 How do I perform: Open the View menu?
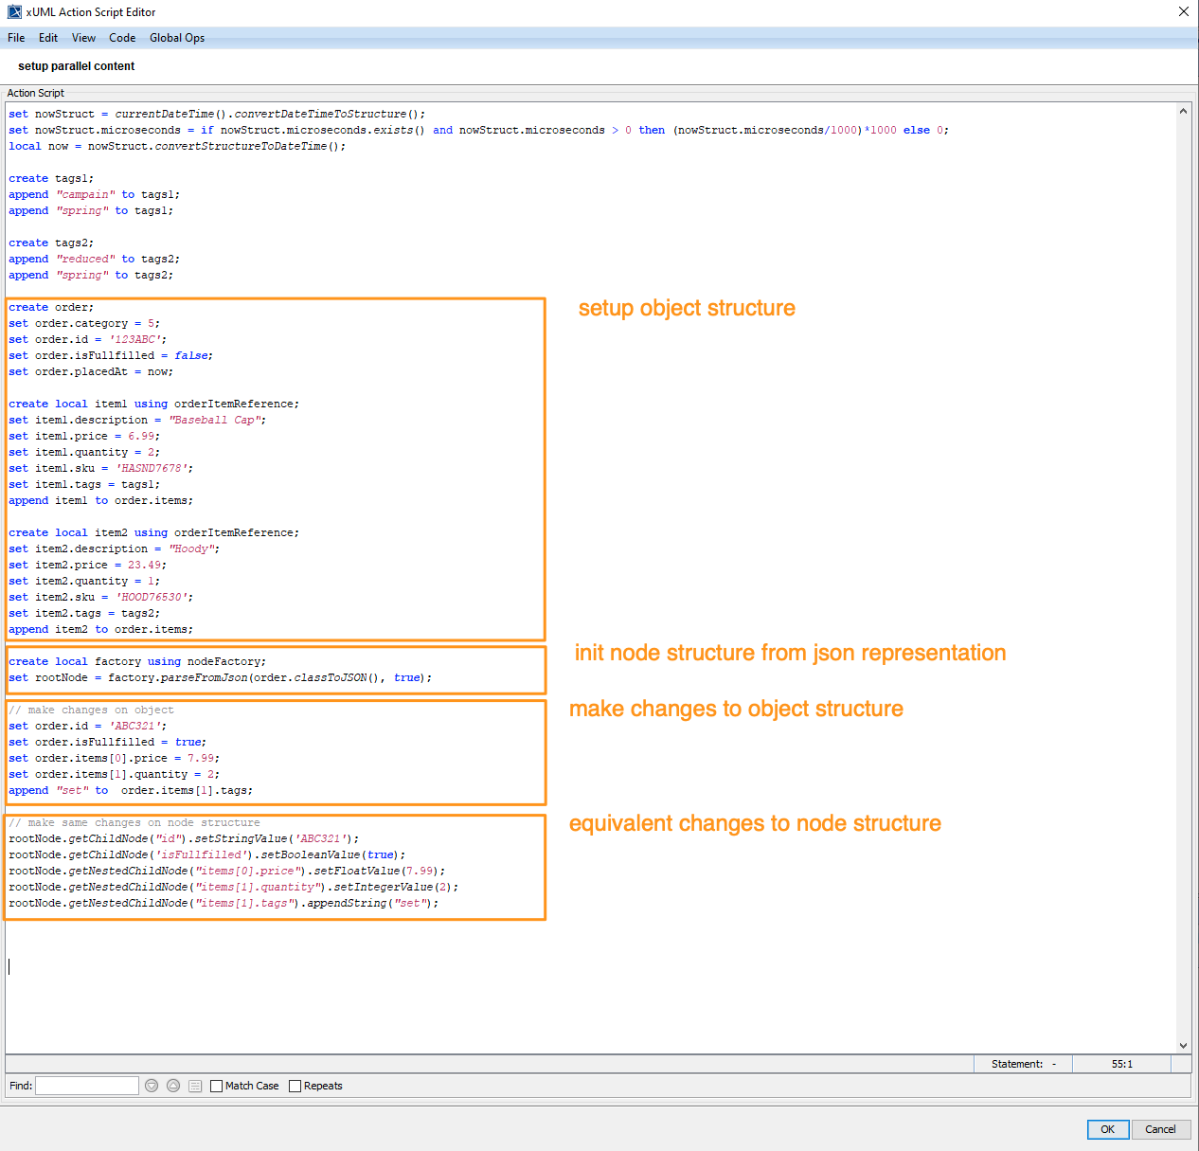pyautogui.click(x=83, y=38)
